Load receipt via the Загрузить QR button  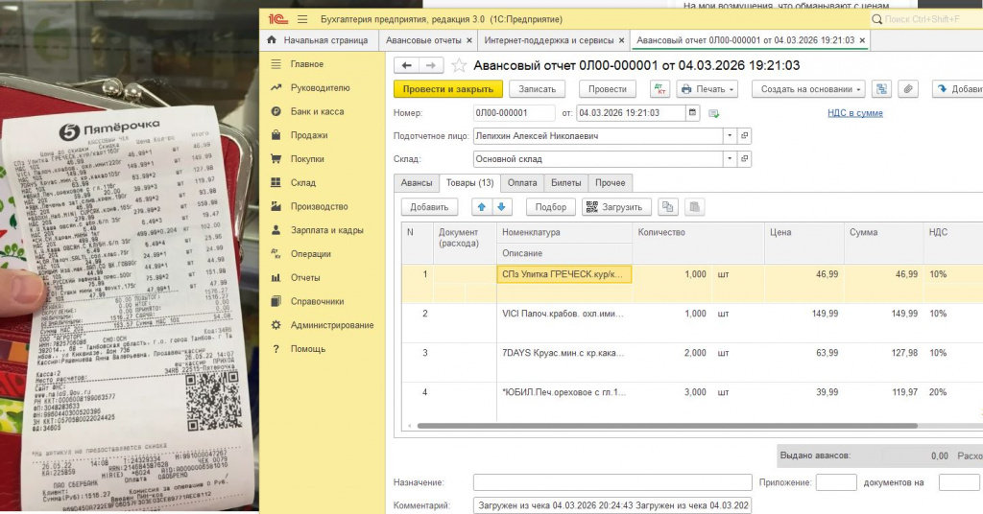[x=616, y=207]
